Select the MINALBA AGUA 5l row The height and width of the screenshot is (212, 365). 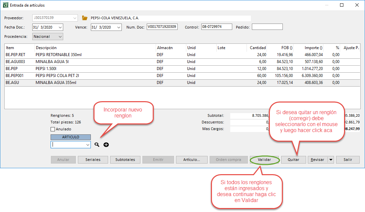click(52, 61)
